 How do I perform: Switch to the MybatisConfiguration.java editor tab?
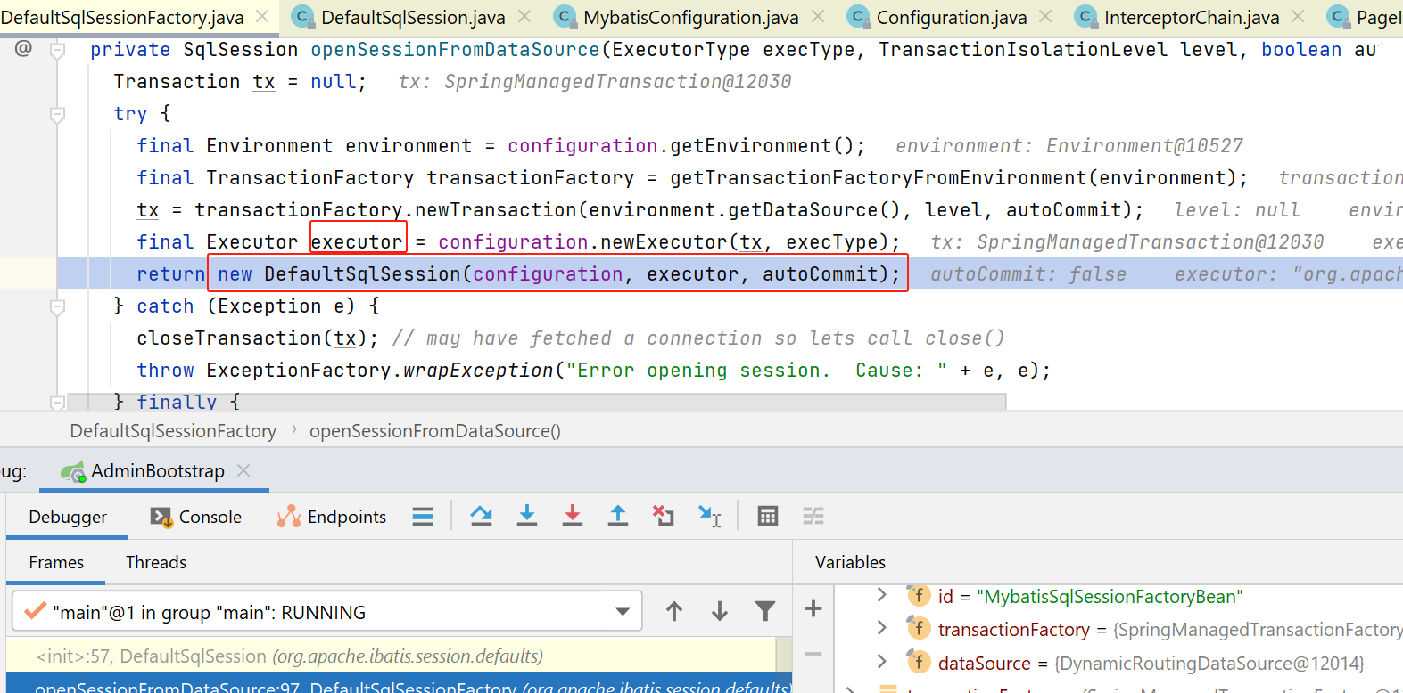(x=690, y=18)
